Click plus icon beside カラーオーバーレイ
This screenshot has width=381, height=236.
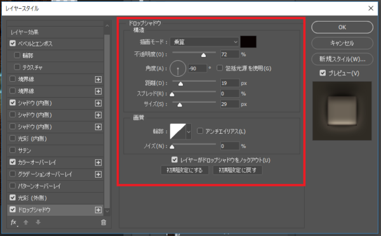tap(98, 162)
